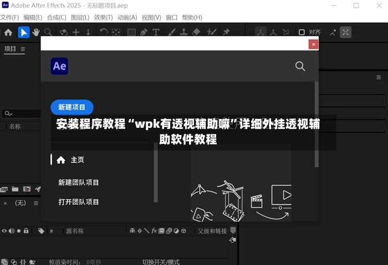Select 主页 in the home sidebar
The image size is (388, 265).
pyautogui.click(x=70, y=160)
